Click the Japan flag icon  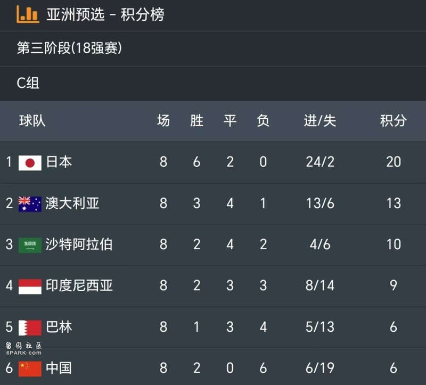click(30, 163)
